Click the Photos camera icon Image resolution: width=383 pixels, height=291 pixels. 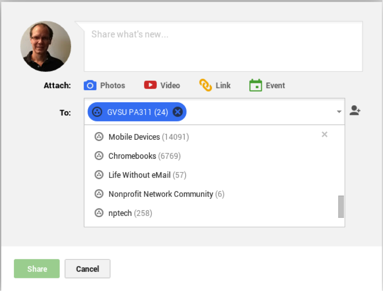point(90,85)
